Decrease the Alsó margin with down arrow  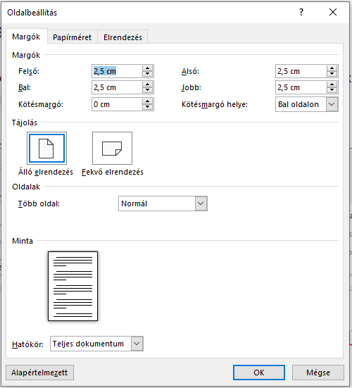tap(332, 74)
